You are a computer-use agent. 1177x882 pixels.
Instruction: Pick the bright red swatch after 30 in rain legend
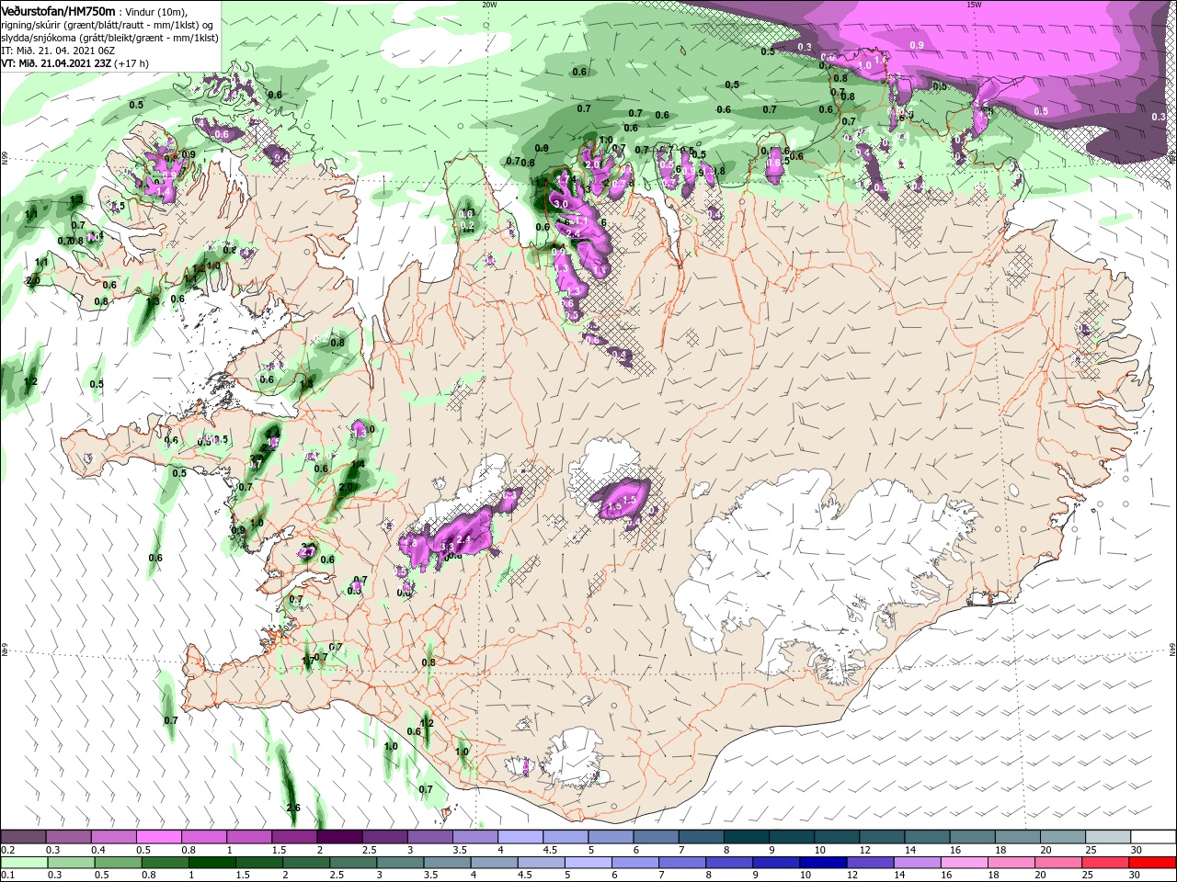tap(1152, 863)
